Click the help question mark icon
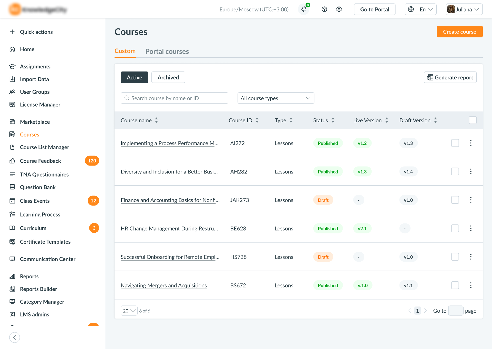492x349 pixels. click(x=324, y=9)
